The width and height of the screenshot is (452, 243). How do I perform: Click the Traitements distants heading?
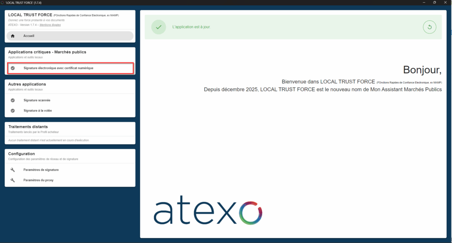coord(28,127)
